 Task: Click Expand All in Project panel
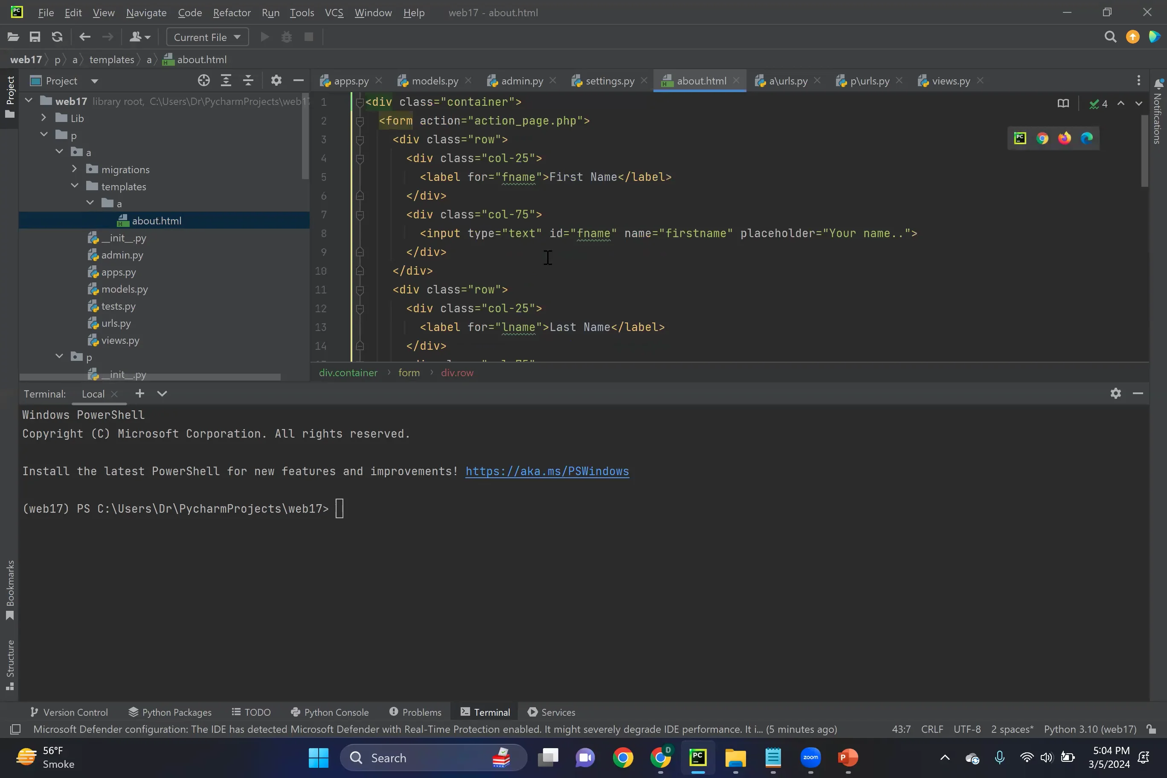(226, 81)
